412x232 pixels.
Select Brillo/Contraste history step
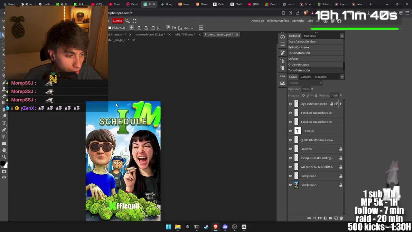[315, 47]
